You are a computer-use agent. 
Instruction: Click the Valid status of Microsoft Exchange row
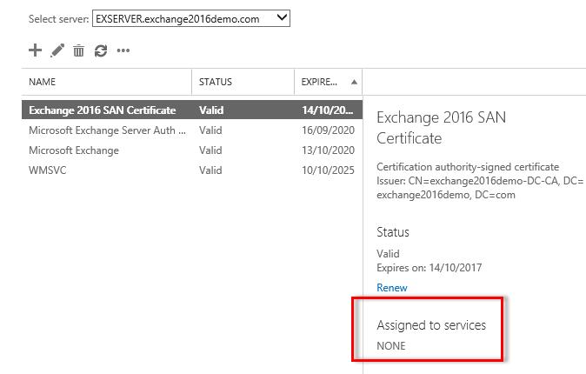pos(210,150)
